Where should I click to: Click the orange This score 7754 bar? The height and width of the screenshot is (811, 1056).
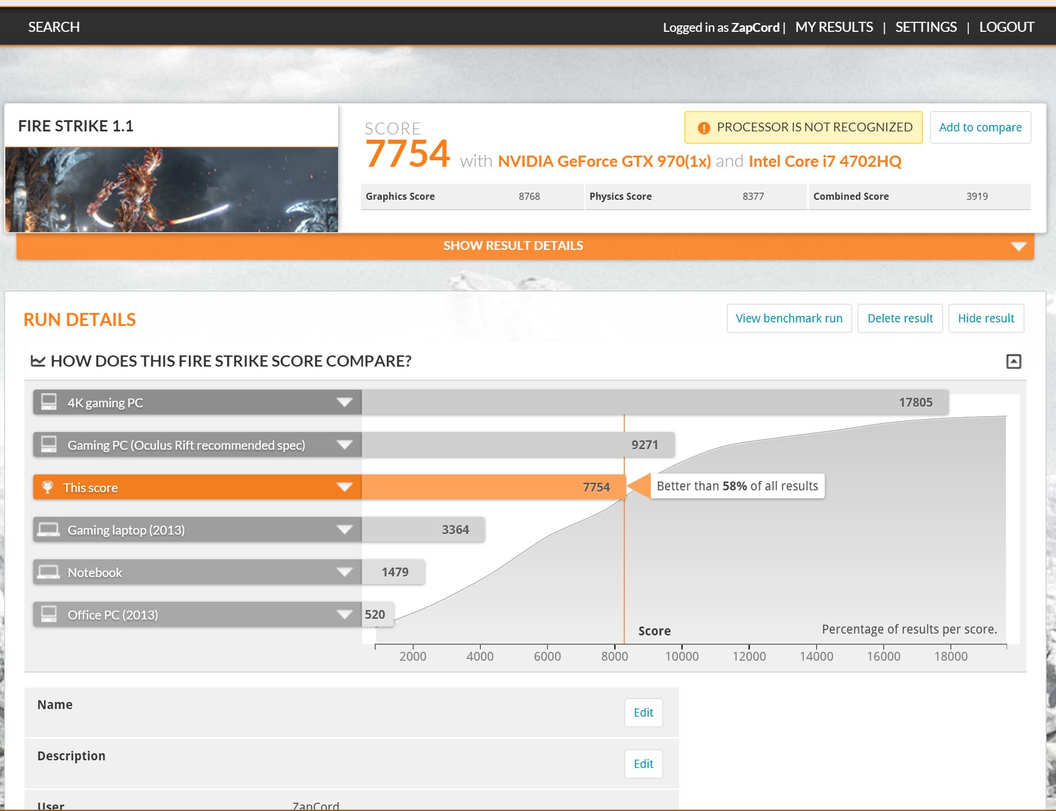pos(493,487)
